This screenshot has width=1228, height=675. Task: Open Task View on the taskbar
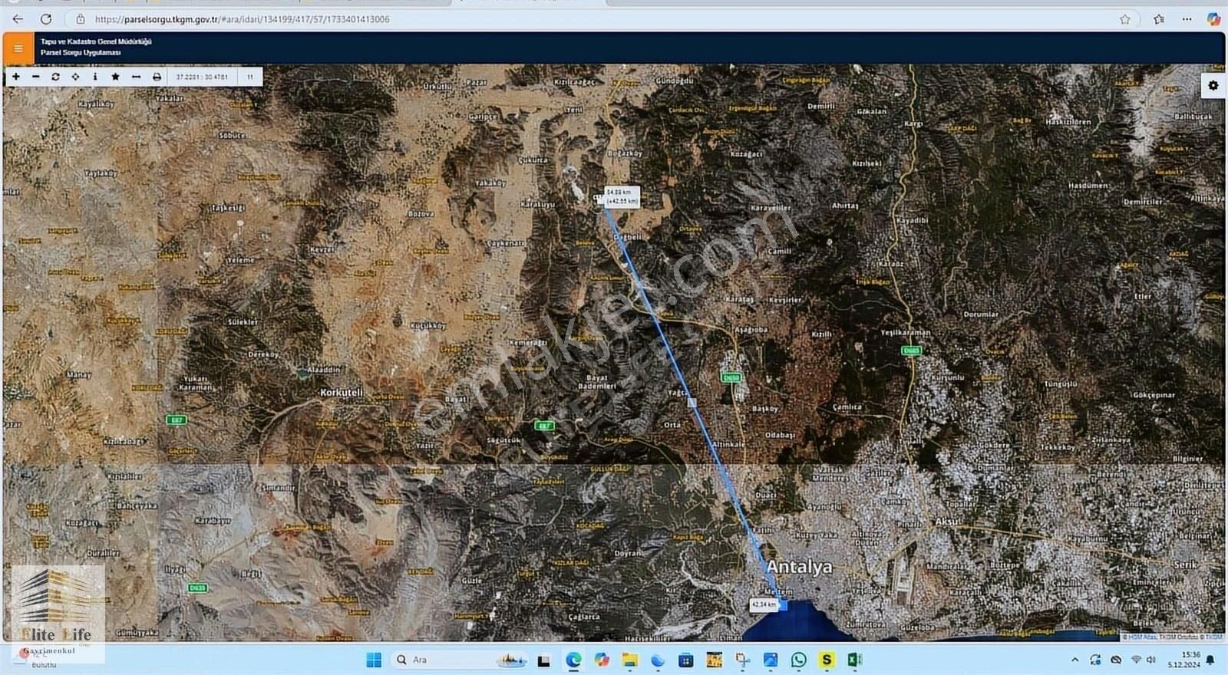[x=544, y=660]
